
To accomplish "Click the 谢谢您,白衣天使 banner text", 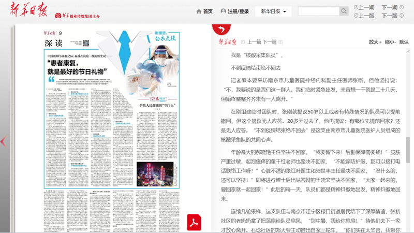I will (165, 36).
